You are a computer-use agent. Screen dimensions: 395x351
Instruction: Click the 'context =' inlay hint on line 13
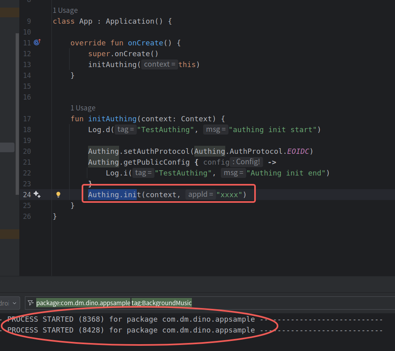tap(159, 64)
